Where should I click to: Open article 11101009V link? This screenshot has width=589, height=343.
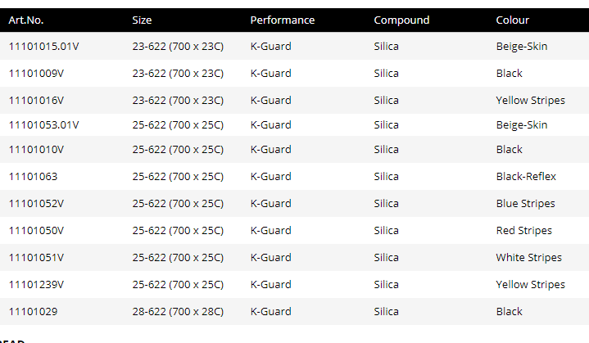pyautogui.click(x=36, y=74)
